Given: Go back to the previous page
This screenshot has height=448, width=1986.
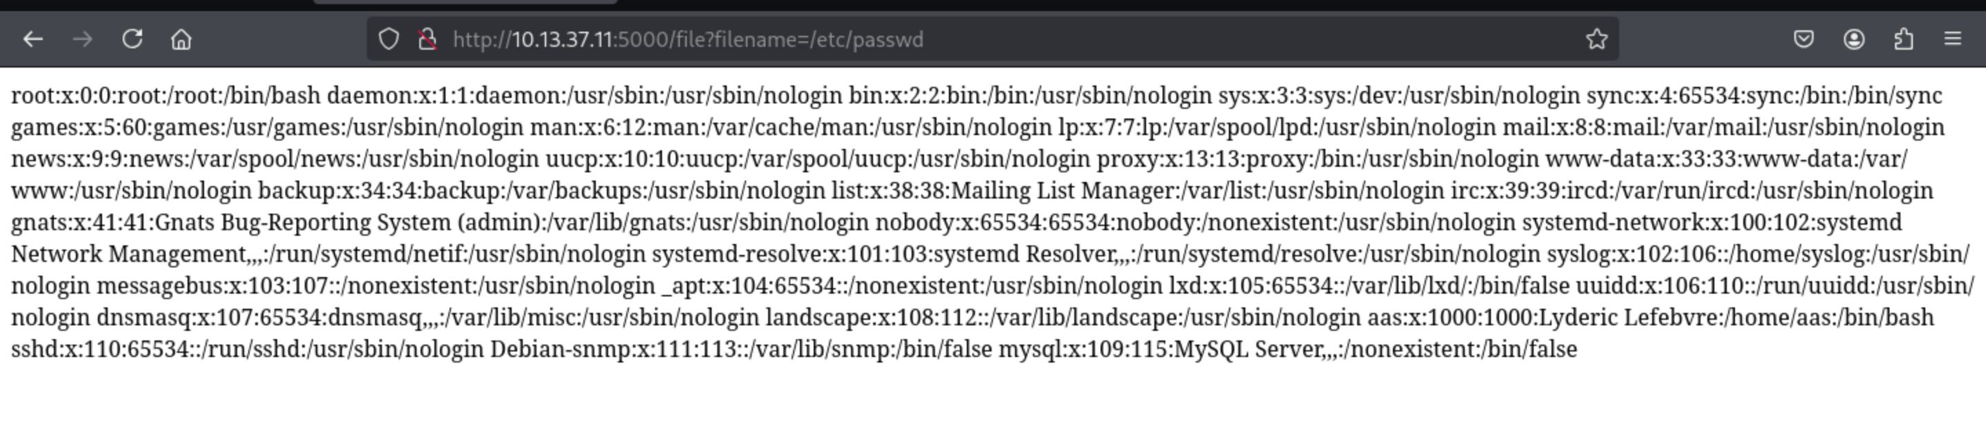Looking at the screenshot, I should [x=32, y=39].
